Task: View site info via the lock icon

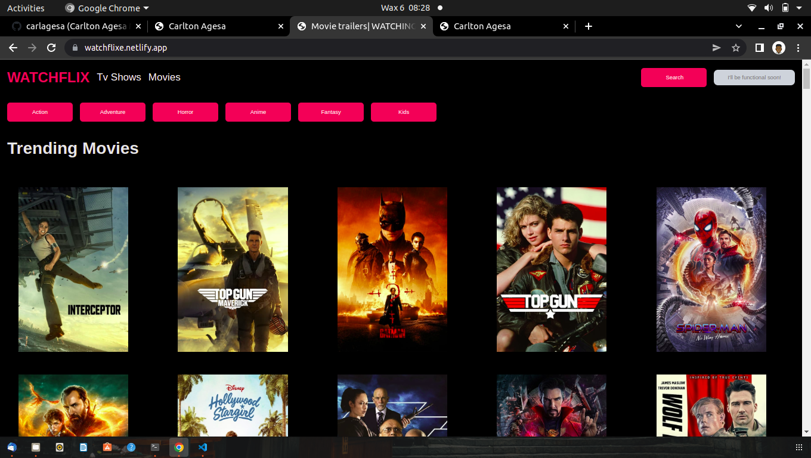Action: (x=75, y=48)
